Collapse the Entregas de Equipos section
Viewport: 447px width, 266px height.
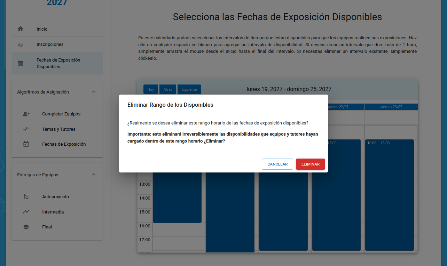[x=93, y=175]
